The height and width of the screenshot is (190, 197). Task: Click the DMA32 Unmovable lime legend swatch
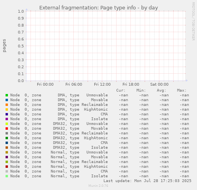[7, 124]
